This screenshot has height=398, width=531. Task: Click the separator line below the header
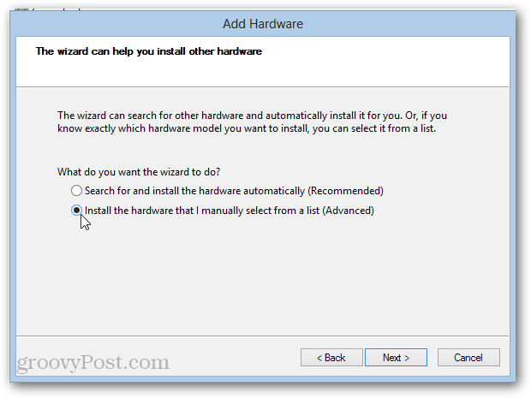[262, 87]
